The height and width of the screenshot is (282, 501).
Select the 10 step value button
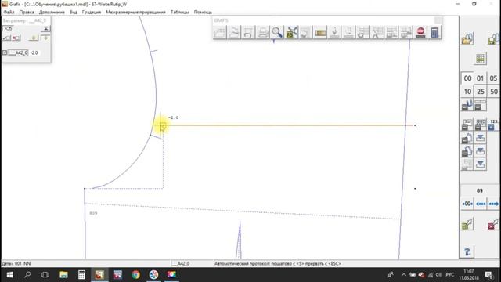point(467,92)
